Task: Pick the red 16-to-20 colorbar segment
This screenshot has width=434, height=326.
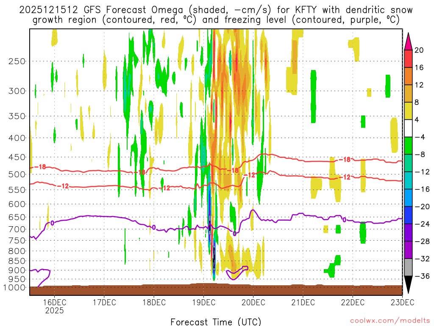Action: pos(408,59)
